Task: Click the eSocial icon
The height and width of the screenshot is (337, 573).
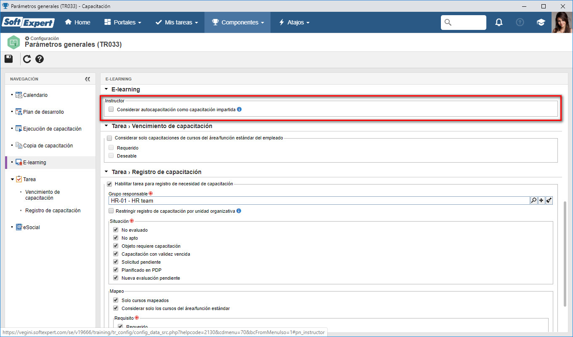Action: point(19,227)
